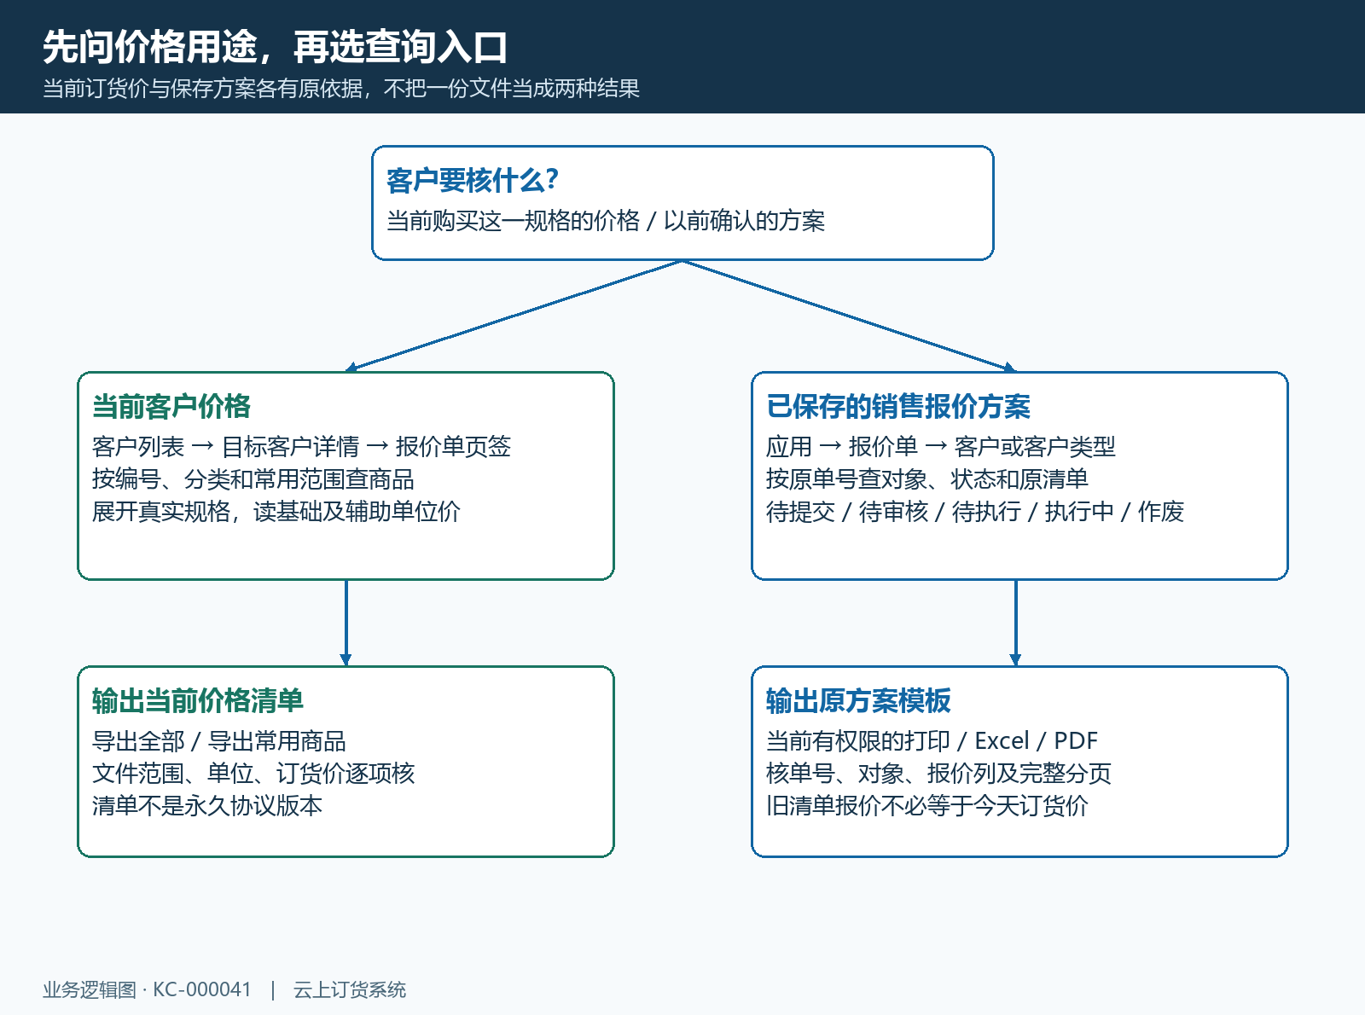Select the heading 当前客户价格
Viewport: 1365px width, 1015px height.
(x=171, y=406)
